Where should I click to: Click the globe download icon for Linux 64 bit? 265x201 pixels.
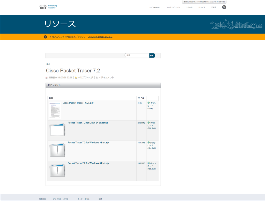pos(149,123)
